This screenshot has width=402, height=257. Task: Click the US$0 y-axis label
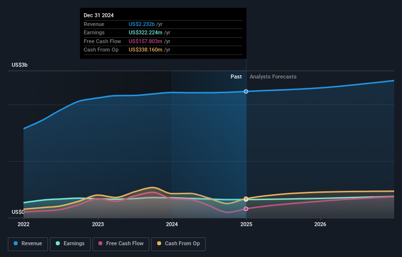pos(18,212)
